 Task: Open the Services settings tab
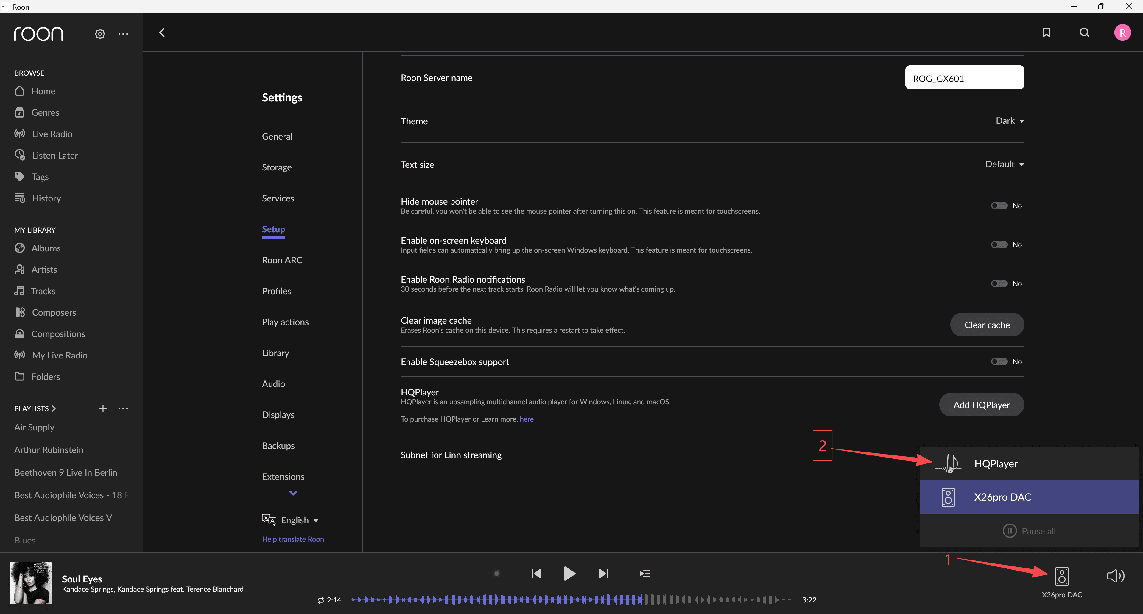[x=278, y=198]
